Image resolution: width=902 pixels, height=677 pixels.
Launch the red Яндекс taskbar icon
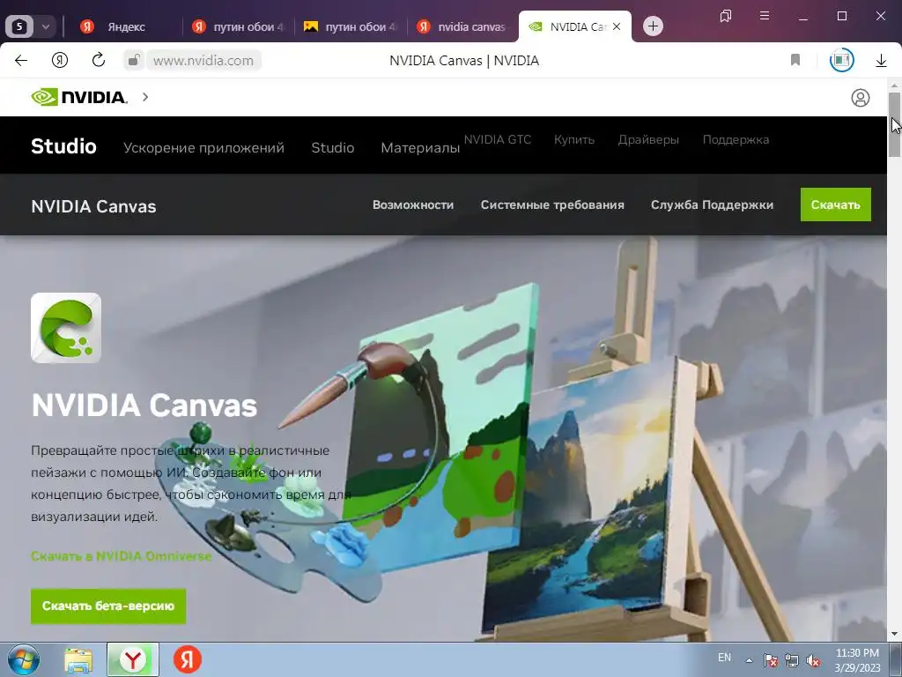(x=188, y=659)
